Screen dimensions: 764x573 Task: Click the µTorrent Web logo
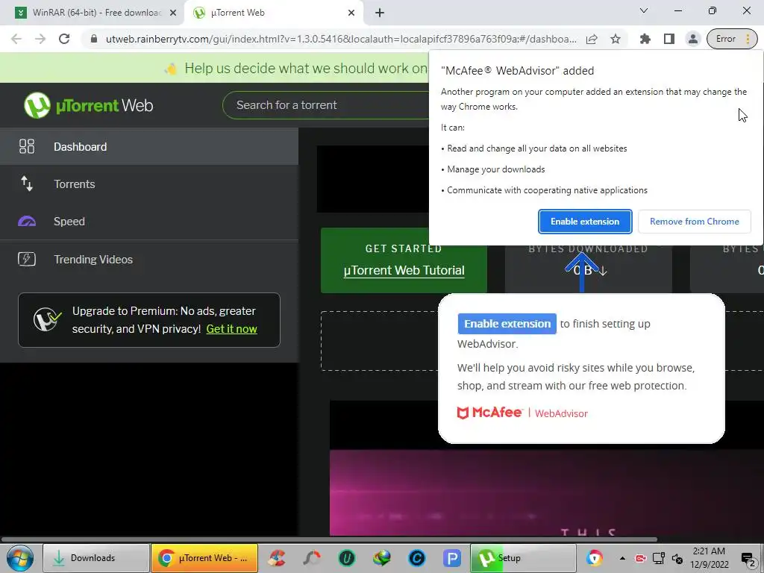click(88, 105)
